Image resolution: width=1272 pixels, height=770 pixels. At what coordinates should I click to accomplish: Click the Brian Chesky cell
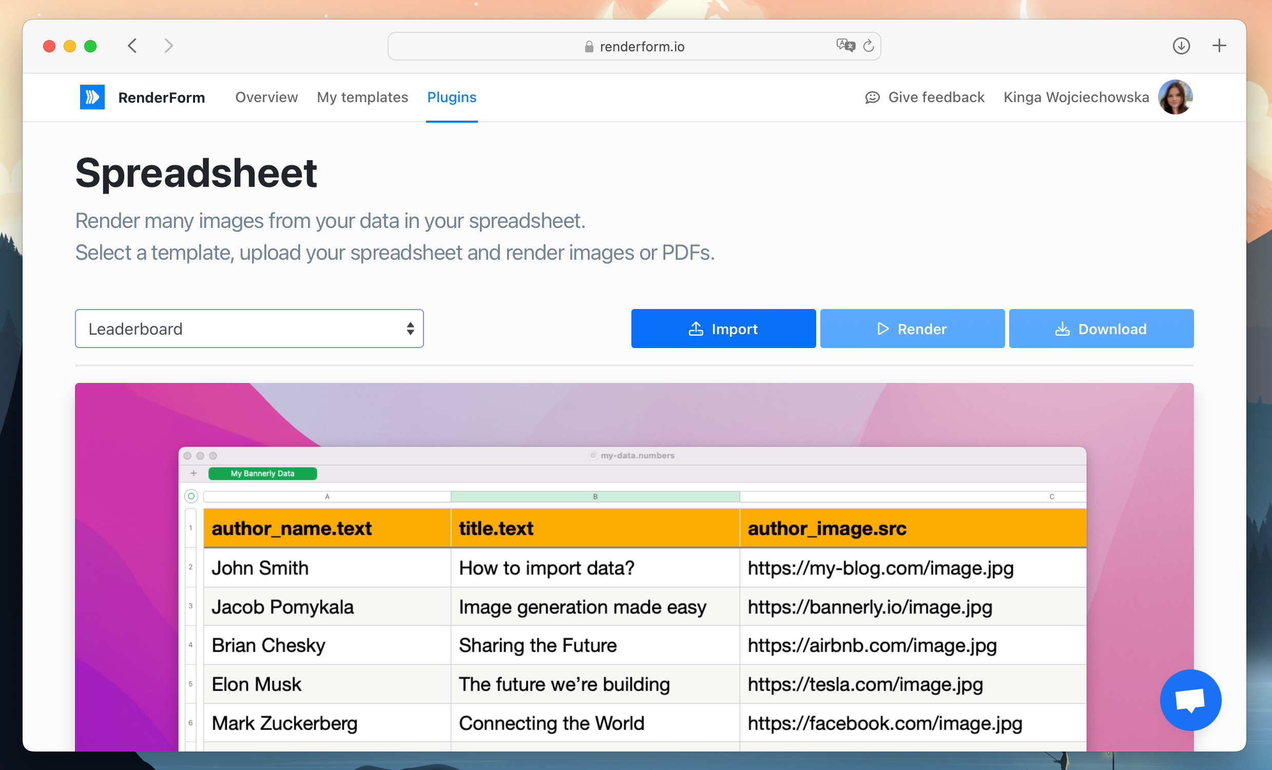(327, 645)
